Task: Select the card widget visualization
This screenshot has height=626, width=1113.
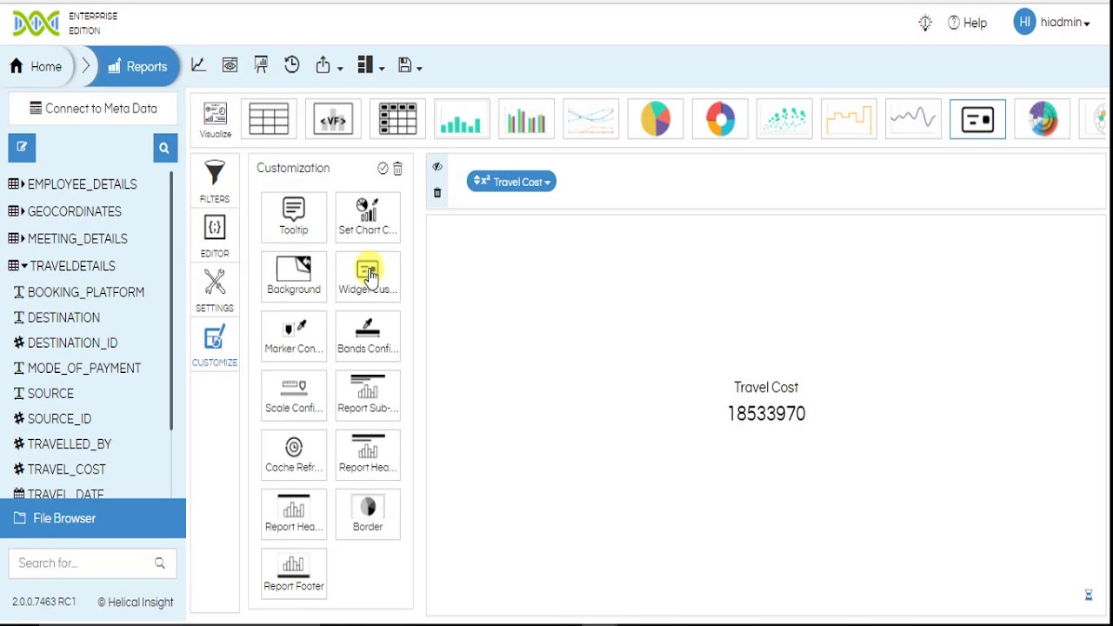Action: click(x=977, y=119)
